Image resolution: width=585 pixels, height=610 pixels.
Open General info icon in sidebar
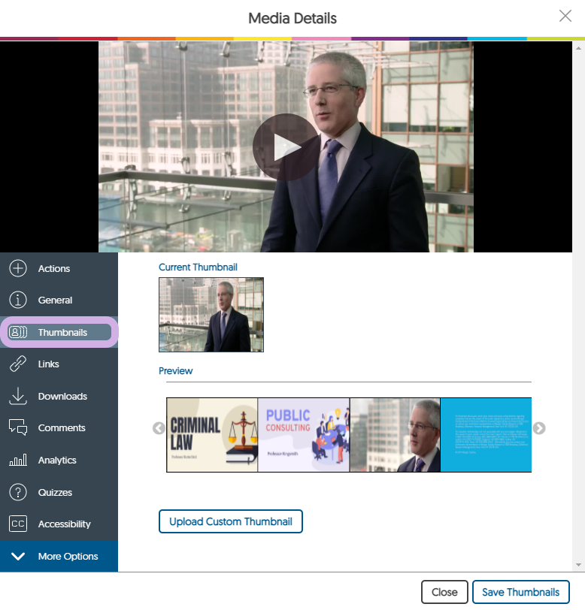click(18, 300)
